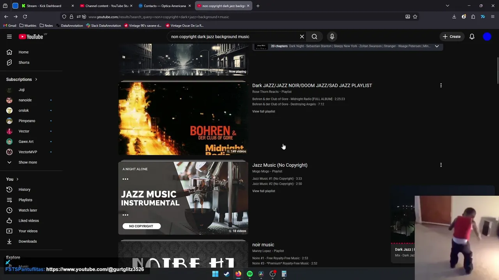499x280 pixels.
Task: Open the Redes bookmarks folder
Action: [46, 26]
